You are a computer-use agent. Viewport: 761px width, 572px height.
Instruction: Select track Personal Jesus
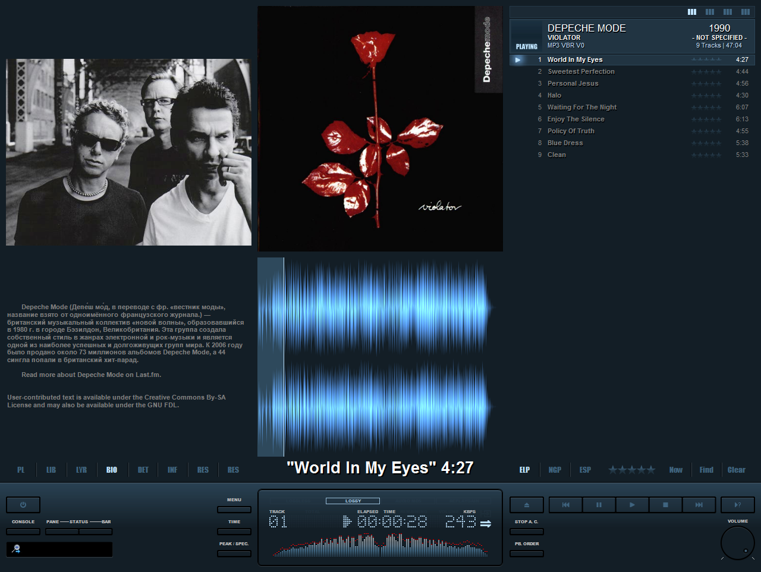click(632, 83)
